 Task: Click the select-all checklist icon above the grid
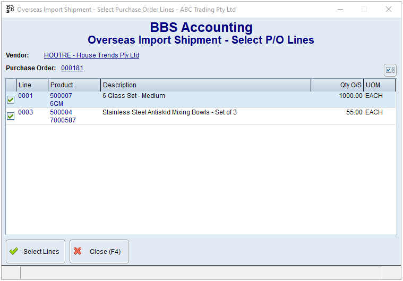pyautogui.click(x=390, y=70)
